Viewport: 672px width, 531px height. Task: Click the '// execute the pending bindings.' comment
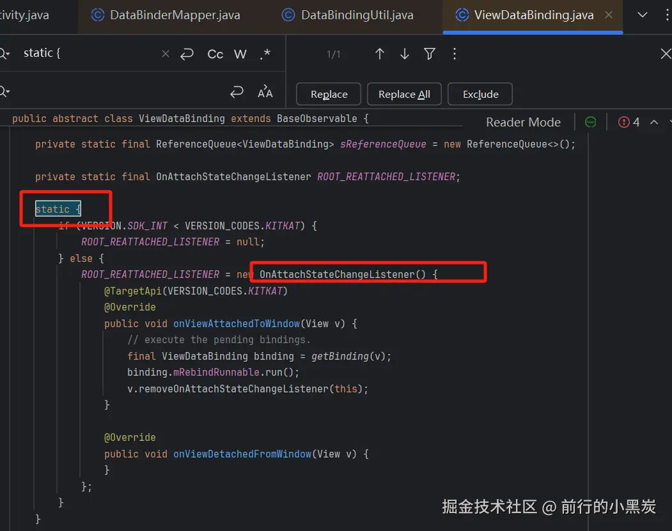(219, 340)
